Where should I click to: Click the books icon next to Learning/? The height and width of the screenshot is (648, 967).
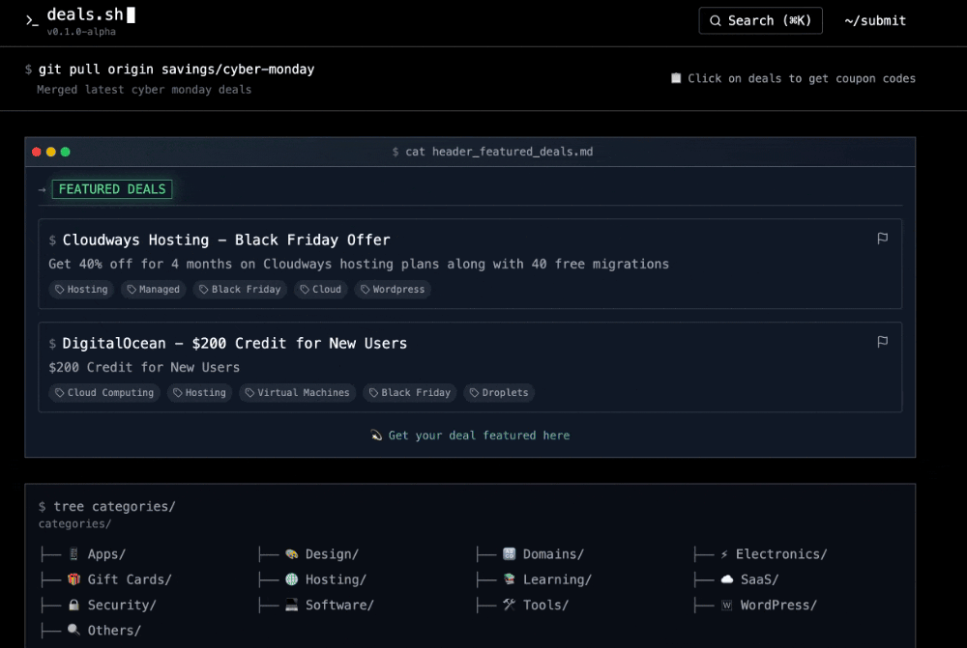pos(509,579)
